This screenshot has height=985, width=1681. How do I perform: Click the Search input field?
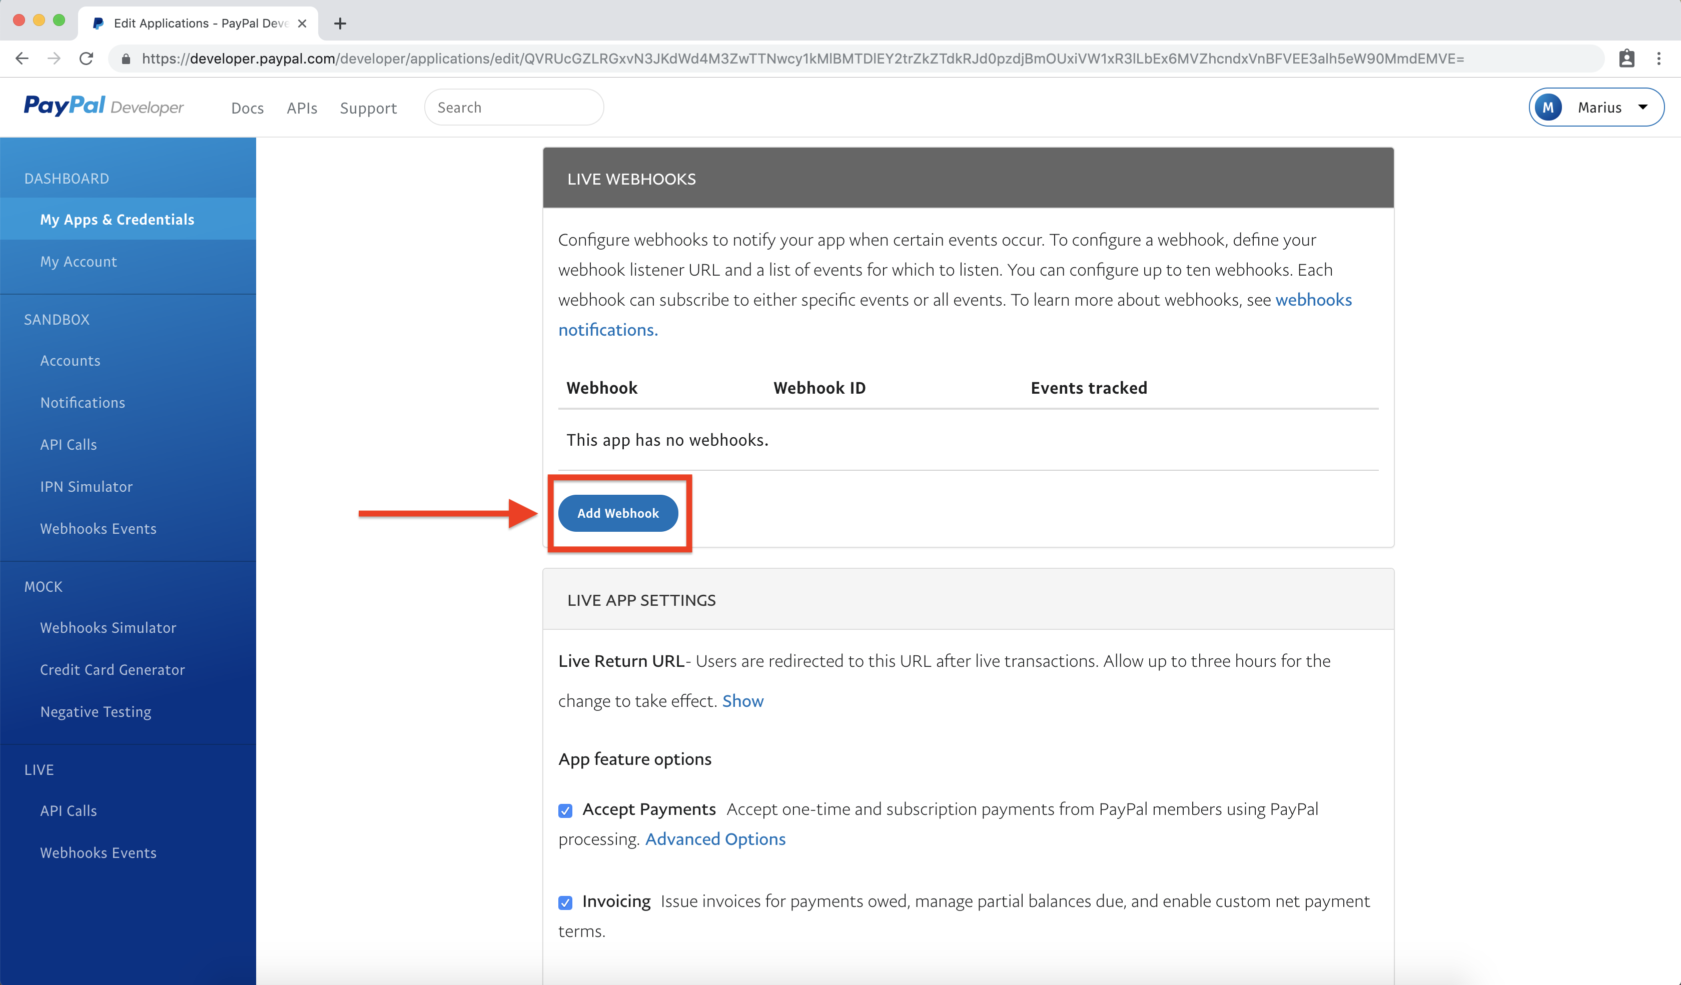coord(514,108)
